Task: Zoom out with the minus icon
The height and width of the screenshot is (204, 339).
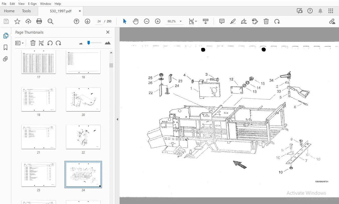Action: (147, 21)
